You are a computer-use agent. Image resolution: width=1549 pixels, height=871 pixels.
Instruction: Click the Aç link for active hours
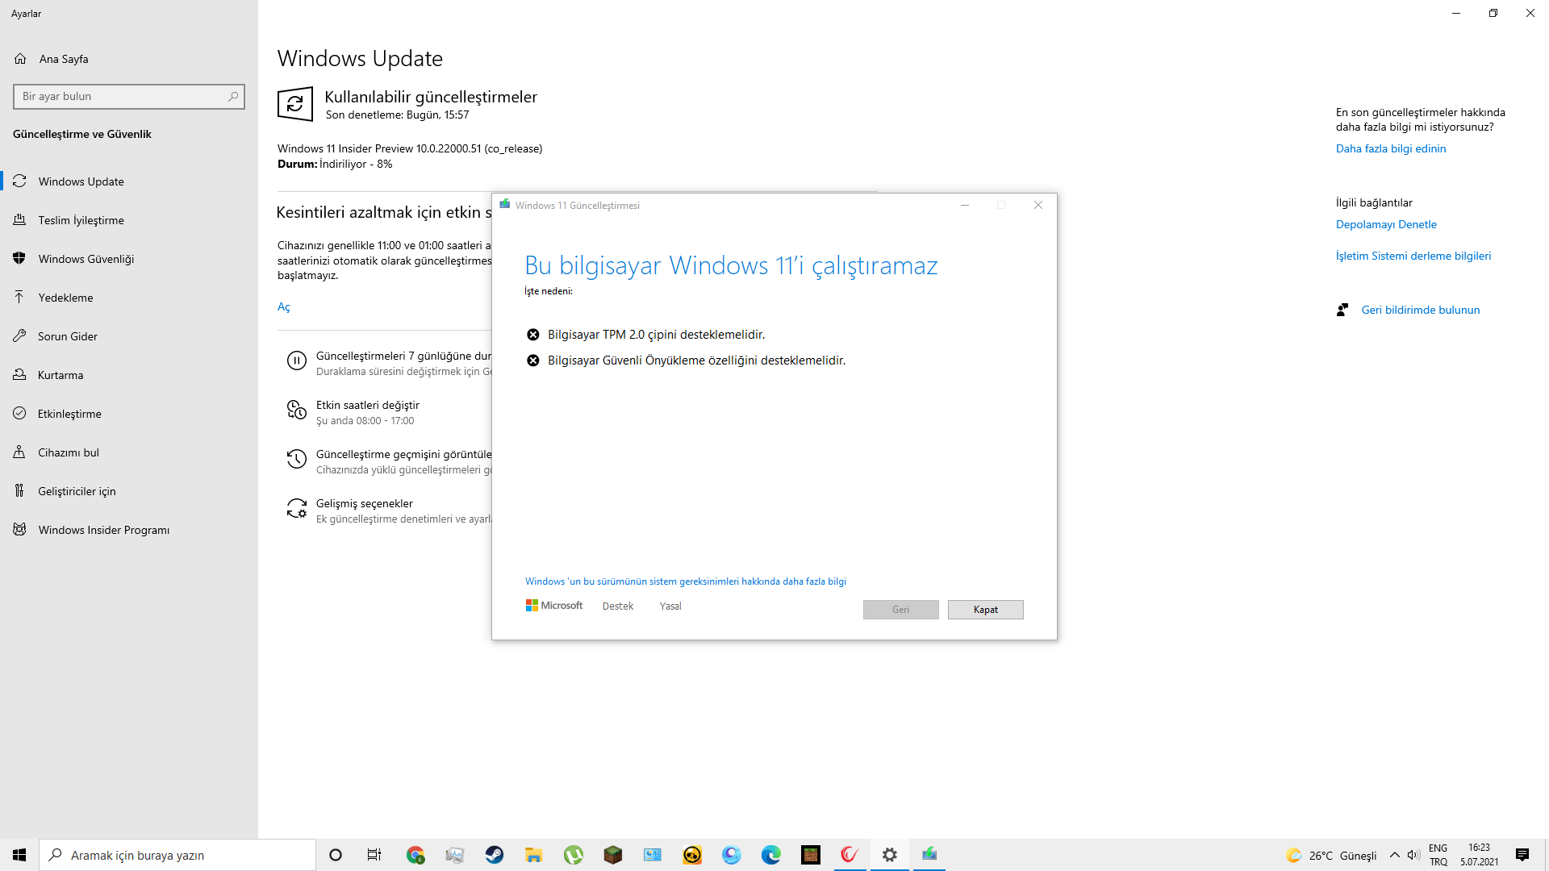[283, 306]
